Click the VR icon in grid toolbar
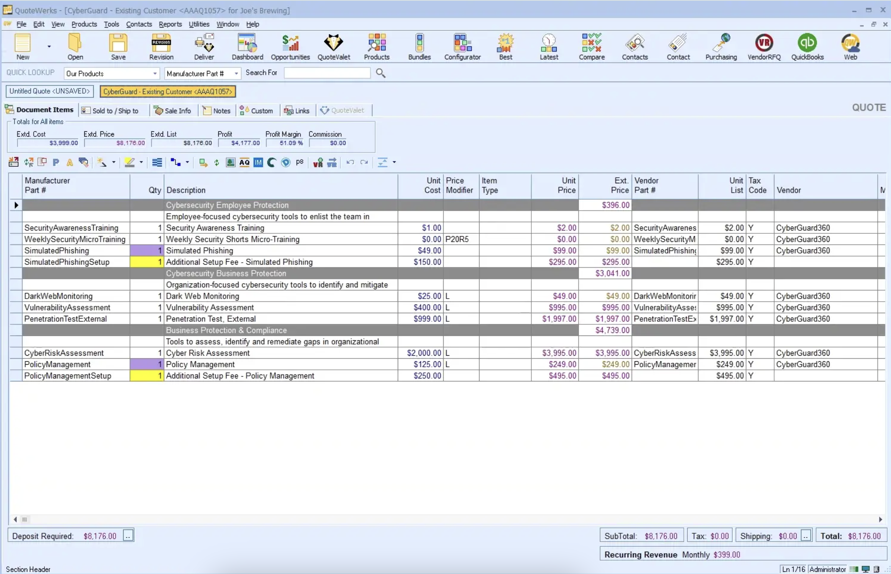The height and width of the screenshot is (574, 891). click(x=318, y=162)
